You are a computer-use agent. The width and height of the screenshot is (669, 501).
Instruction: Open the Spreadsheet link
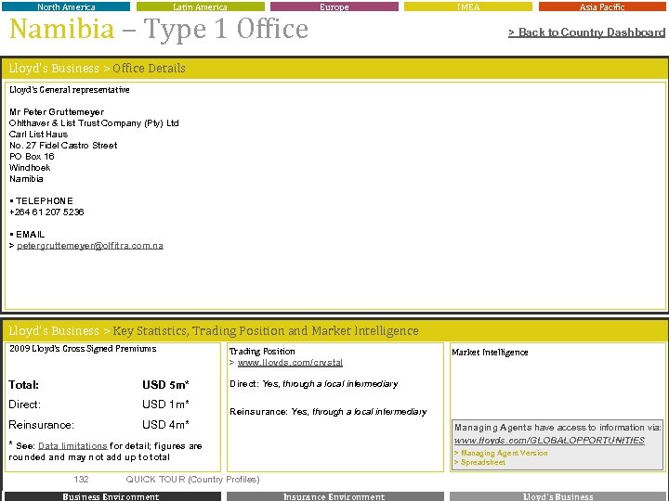click(482, 462)
